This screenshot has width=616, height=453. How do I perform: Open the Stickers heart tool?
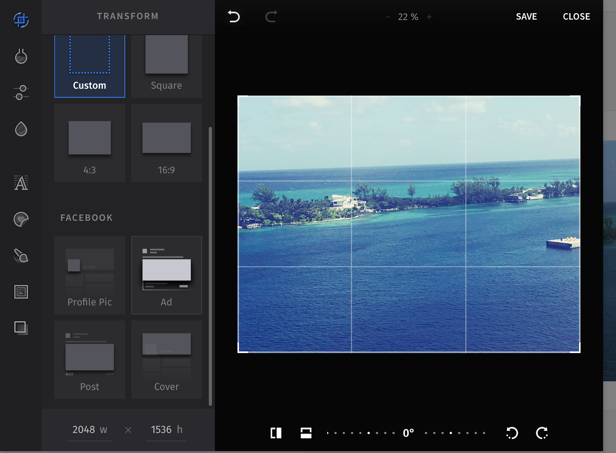pyautogui.click(x=21, y=219)
